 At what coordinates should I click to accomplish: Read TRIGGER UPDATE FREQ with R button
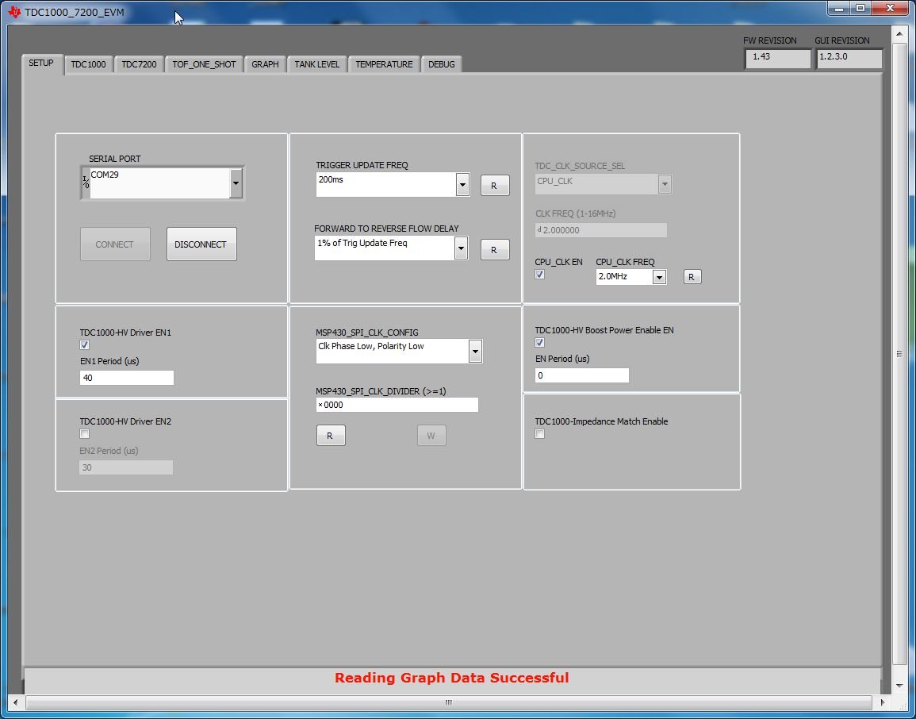495,185
